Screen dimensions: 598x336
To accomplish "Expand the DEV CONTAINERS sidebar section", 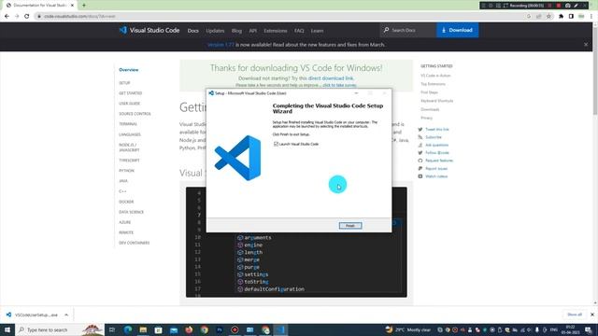I will point(134,243).
